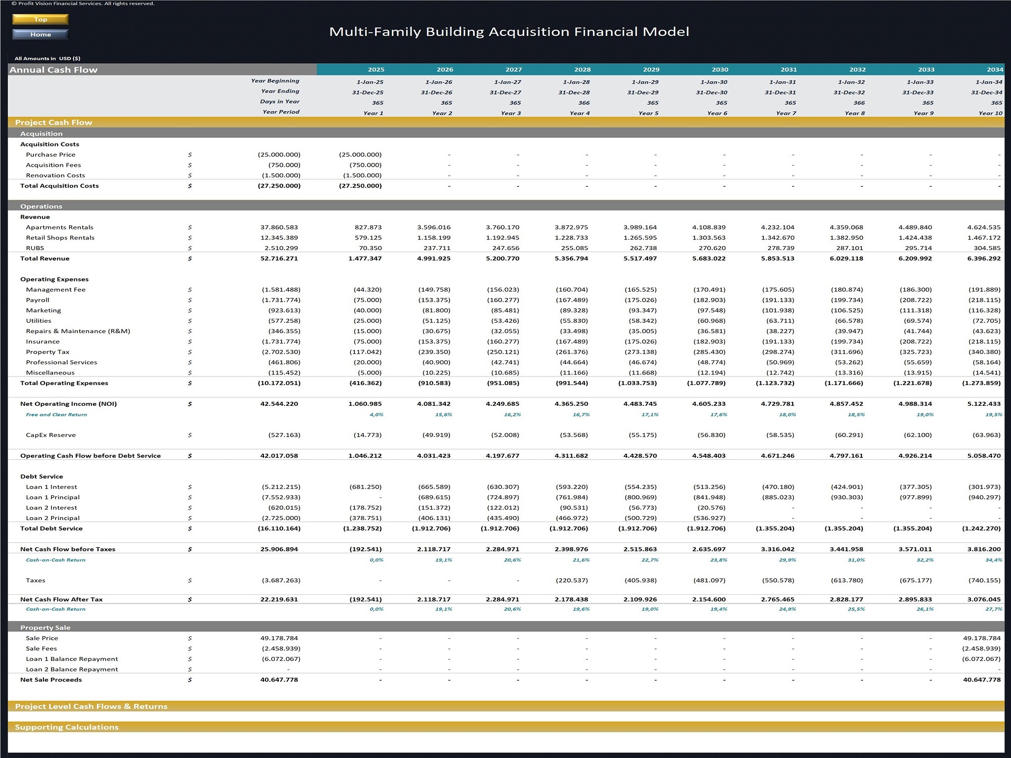Click the 31-Dec-32 Year Ending date

pyautogui.click(x=849, y=92)
